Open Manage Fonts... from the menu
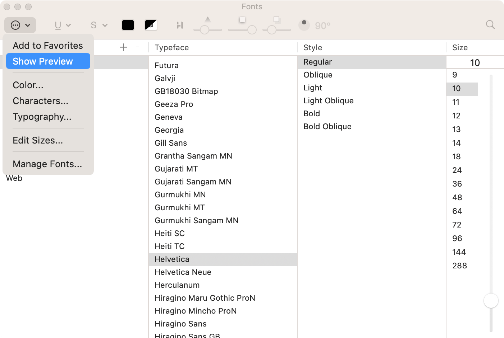This screenshot has width=504, height=338. (x=48, y=164)
